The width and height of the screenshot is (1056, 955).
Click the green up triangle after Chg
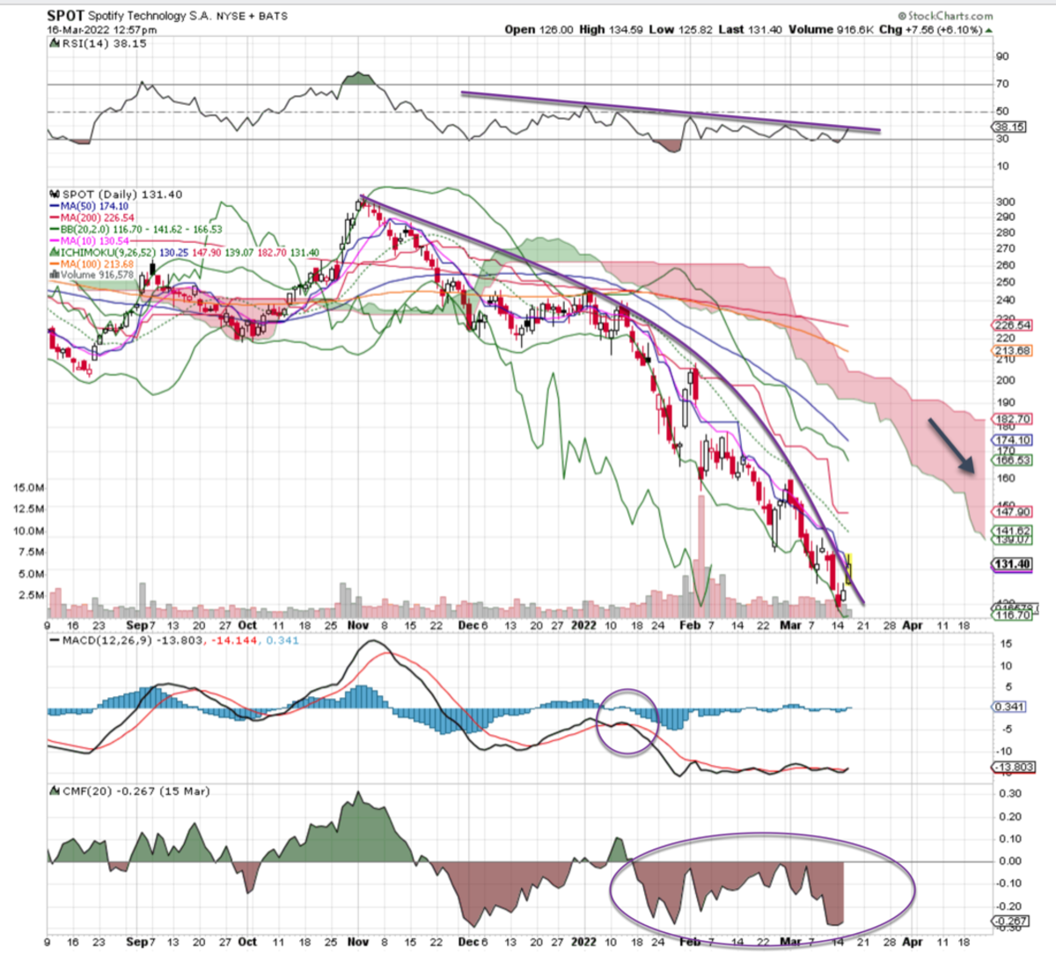[988, 30]
